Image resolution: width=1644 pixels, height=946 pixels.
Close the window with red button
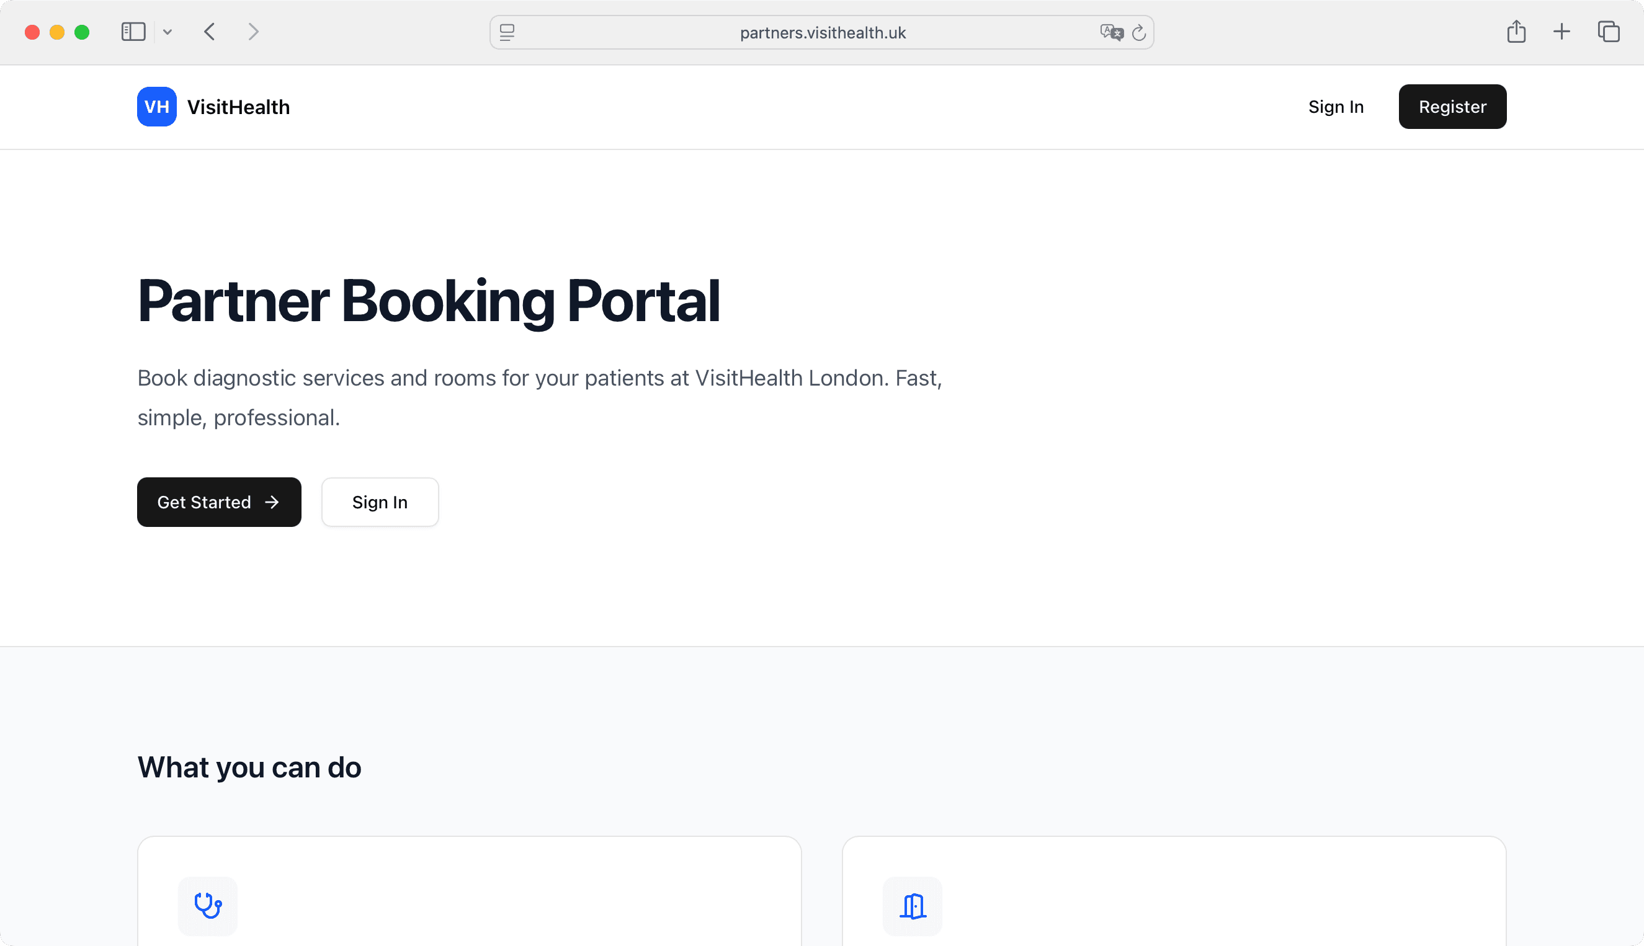[x=32, y=32]
